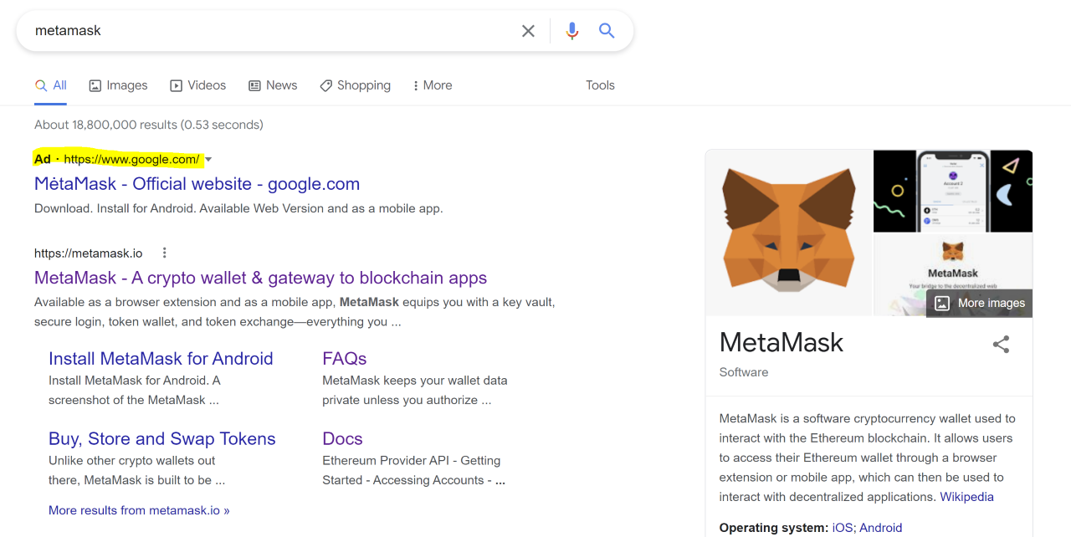Open the phone wallet screenshot thumbnail
This screenshot has width=1071, height=537.
point(952,191)
